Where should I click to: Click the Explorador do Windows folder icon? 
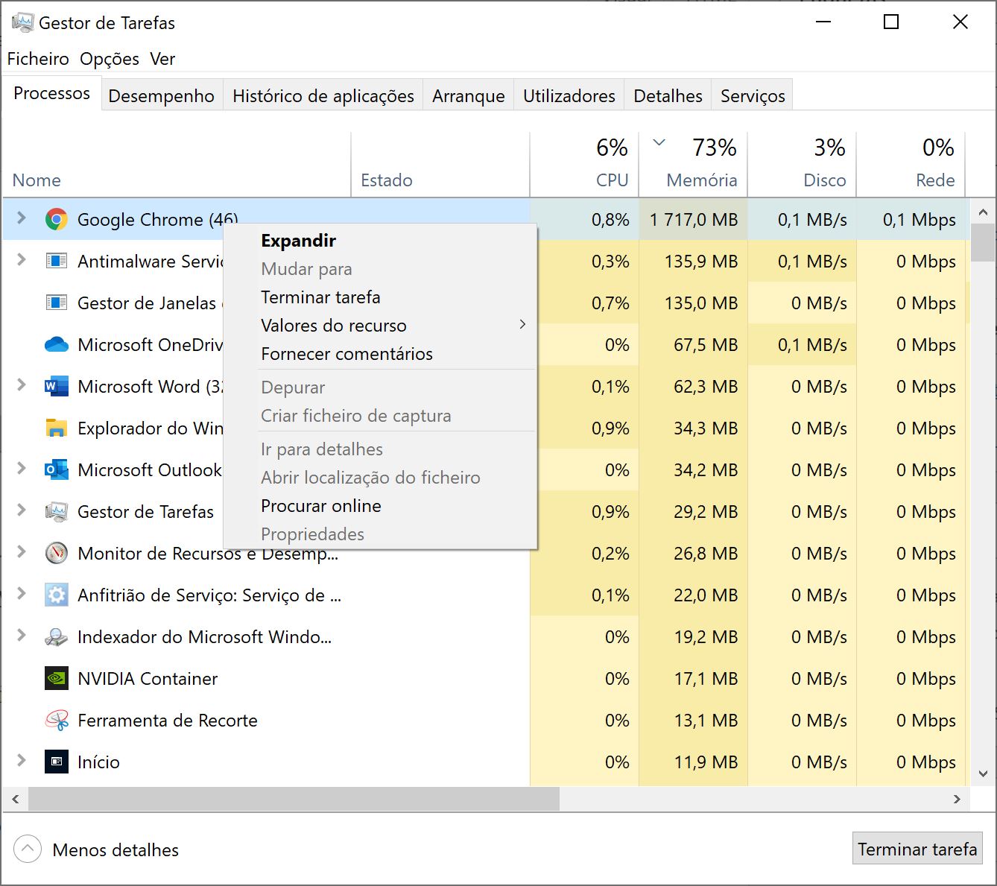pyautogui.click(x=56, y=428)
